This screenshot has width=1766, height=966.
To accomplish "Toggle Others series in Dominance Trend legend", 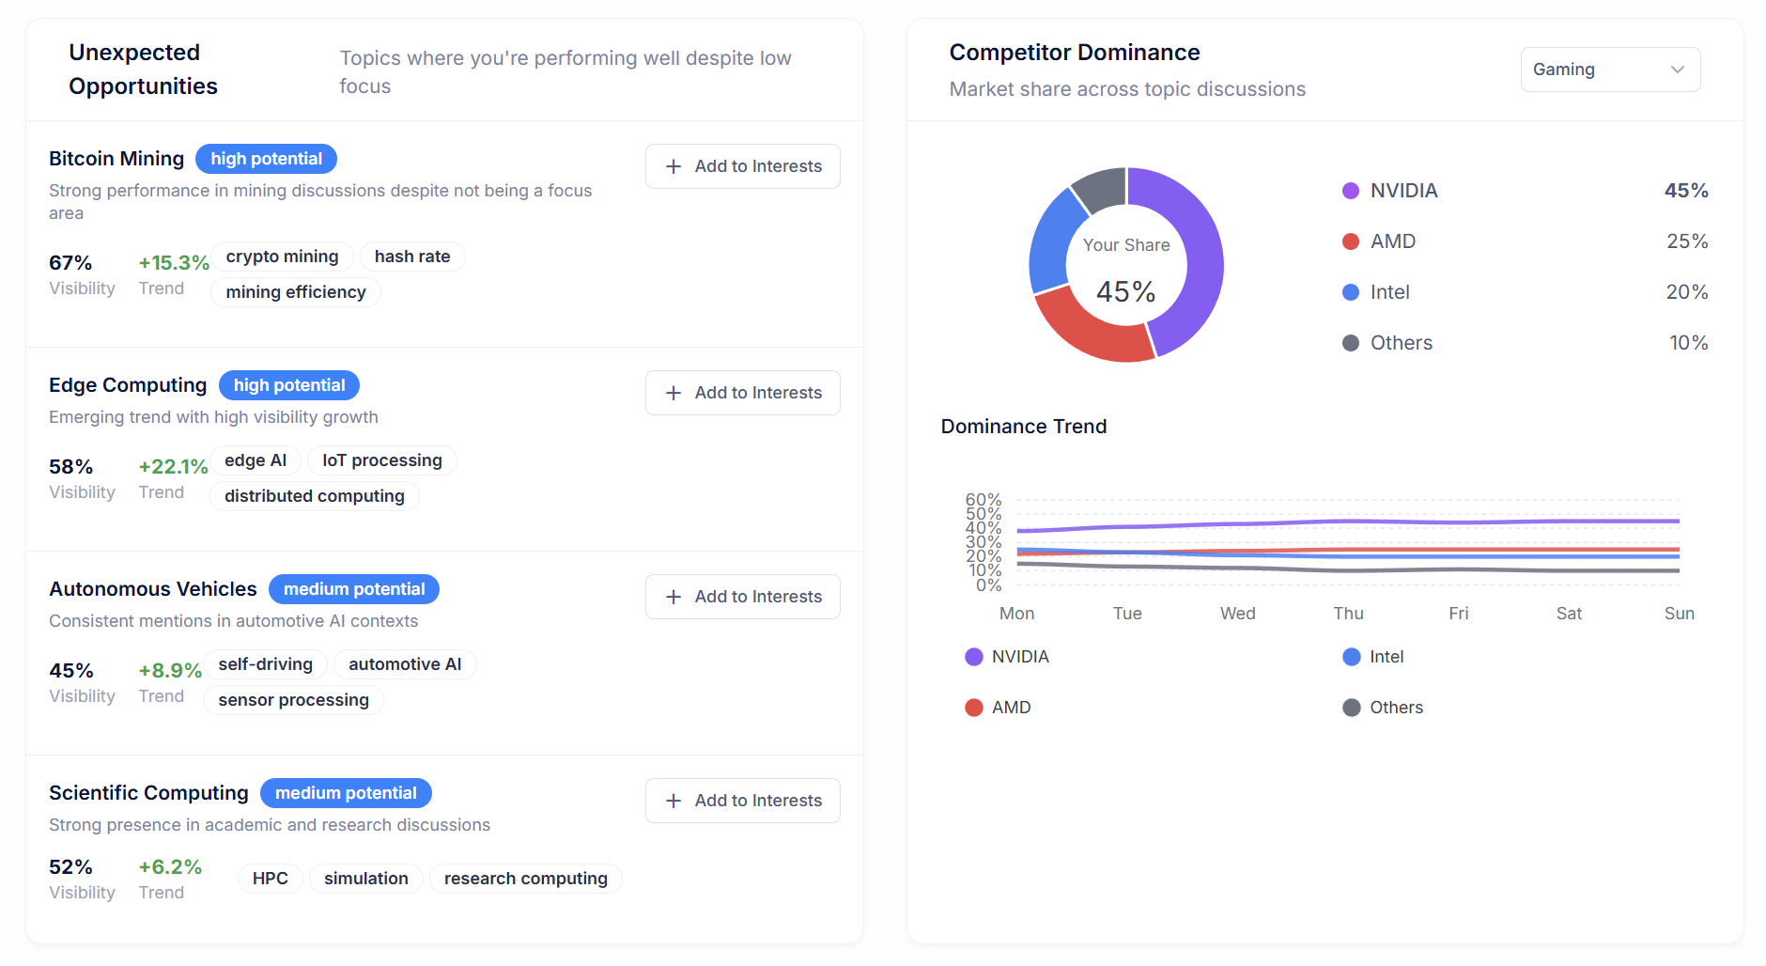I will click(x=1383, y=708).
